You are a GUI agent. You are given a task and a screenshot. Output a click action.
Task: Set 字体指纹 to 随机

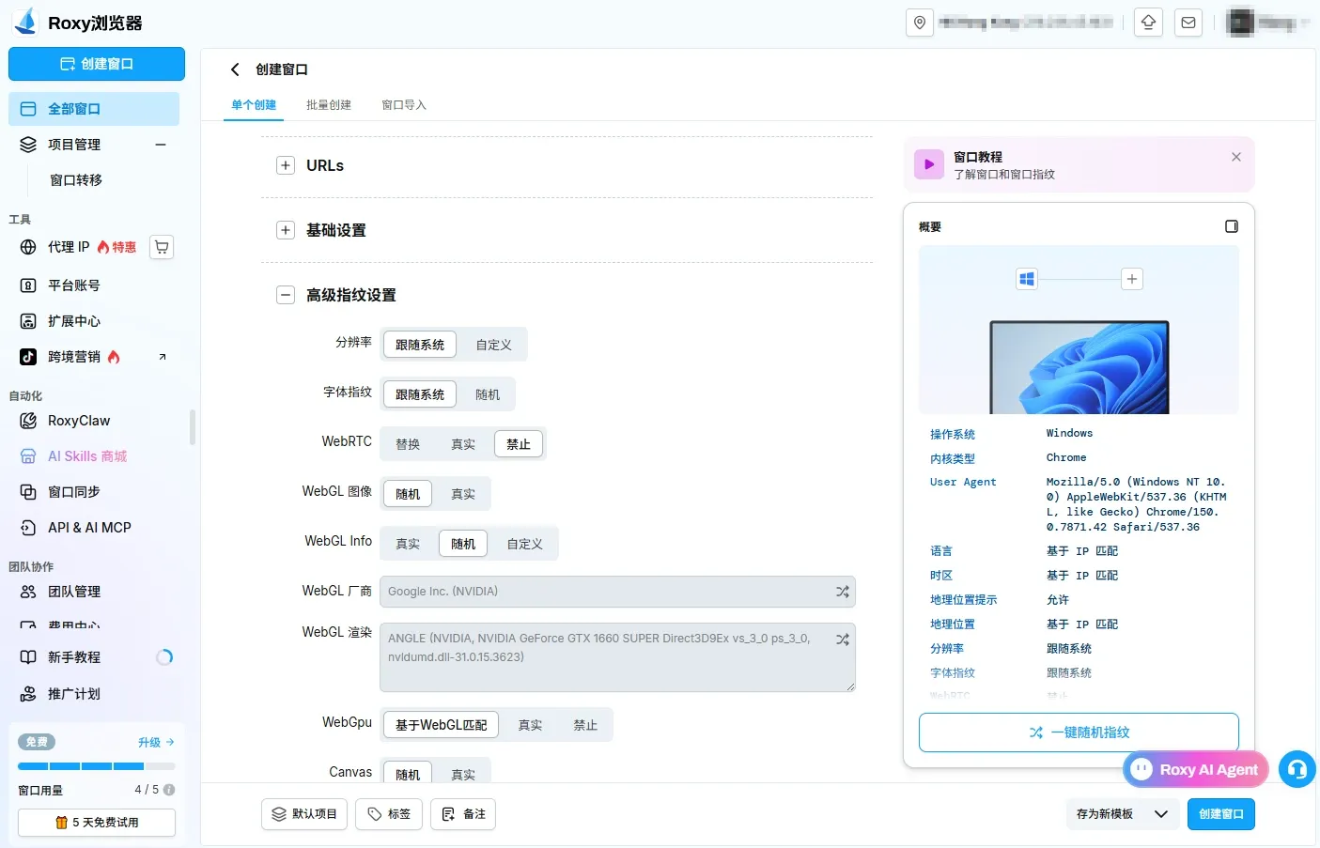(x=488, y=394)
